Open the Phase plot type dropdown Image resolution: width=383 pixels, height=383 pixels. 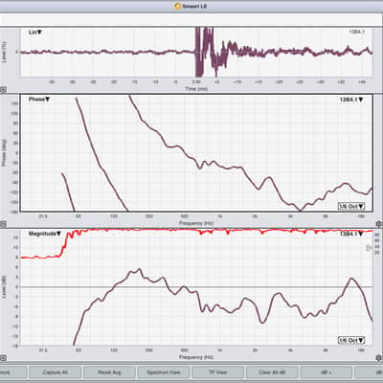[39, 100]
